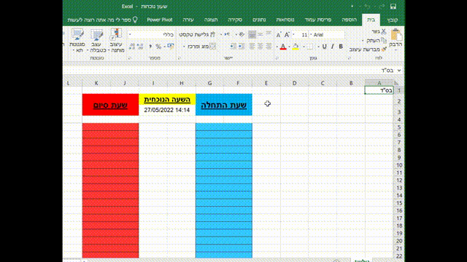Click the Accounting currency format icon
The height and width of the screenshot is (262, 467).
(x=171, y=47)
